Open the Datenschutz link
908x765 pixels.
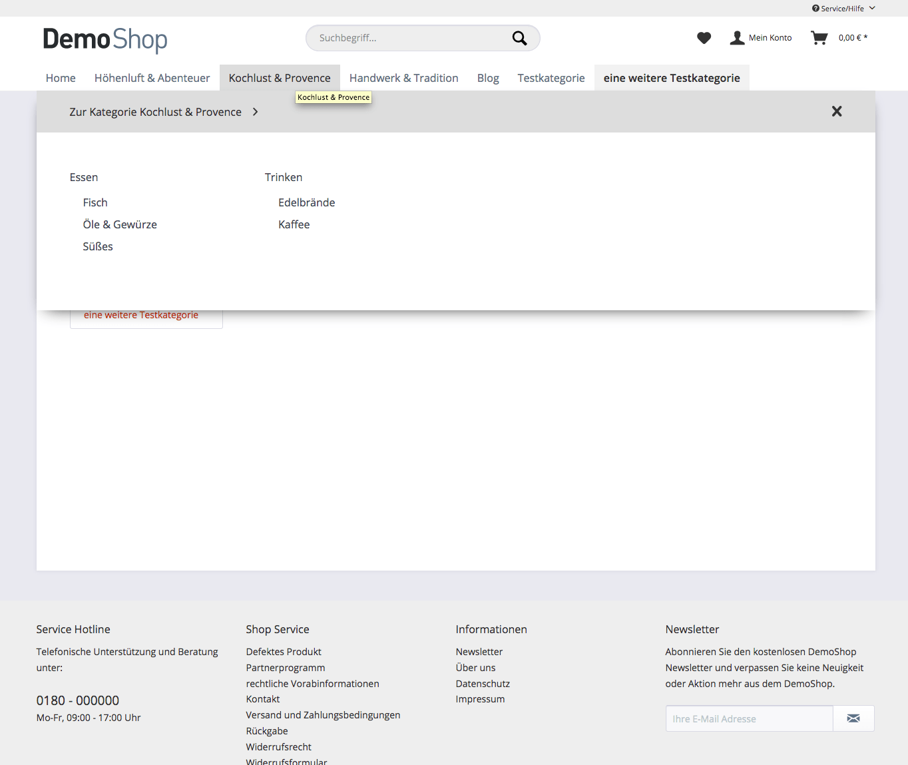tap(483, 684)
